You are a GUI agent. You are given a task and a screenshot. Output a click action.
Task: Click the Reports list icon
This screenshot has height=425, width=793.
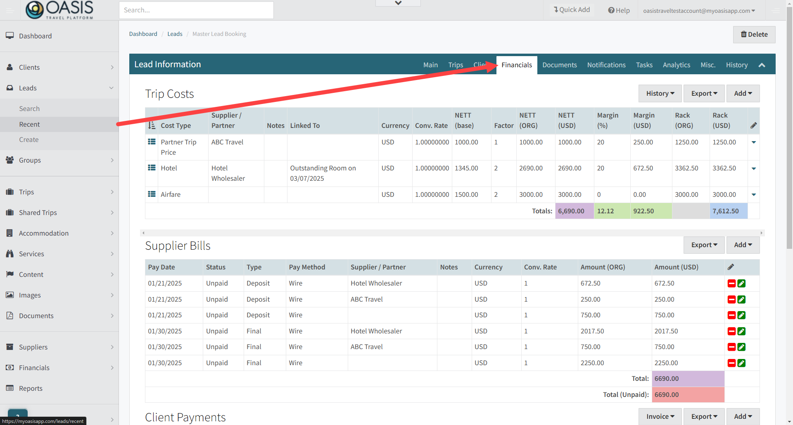(9, 388)
